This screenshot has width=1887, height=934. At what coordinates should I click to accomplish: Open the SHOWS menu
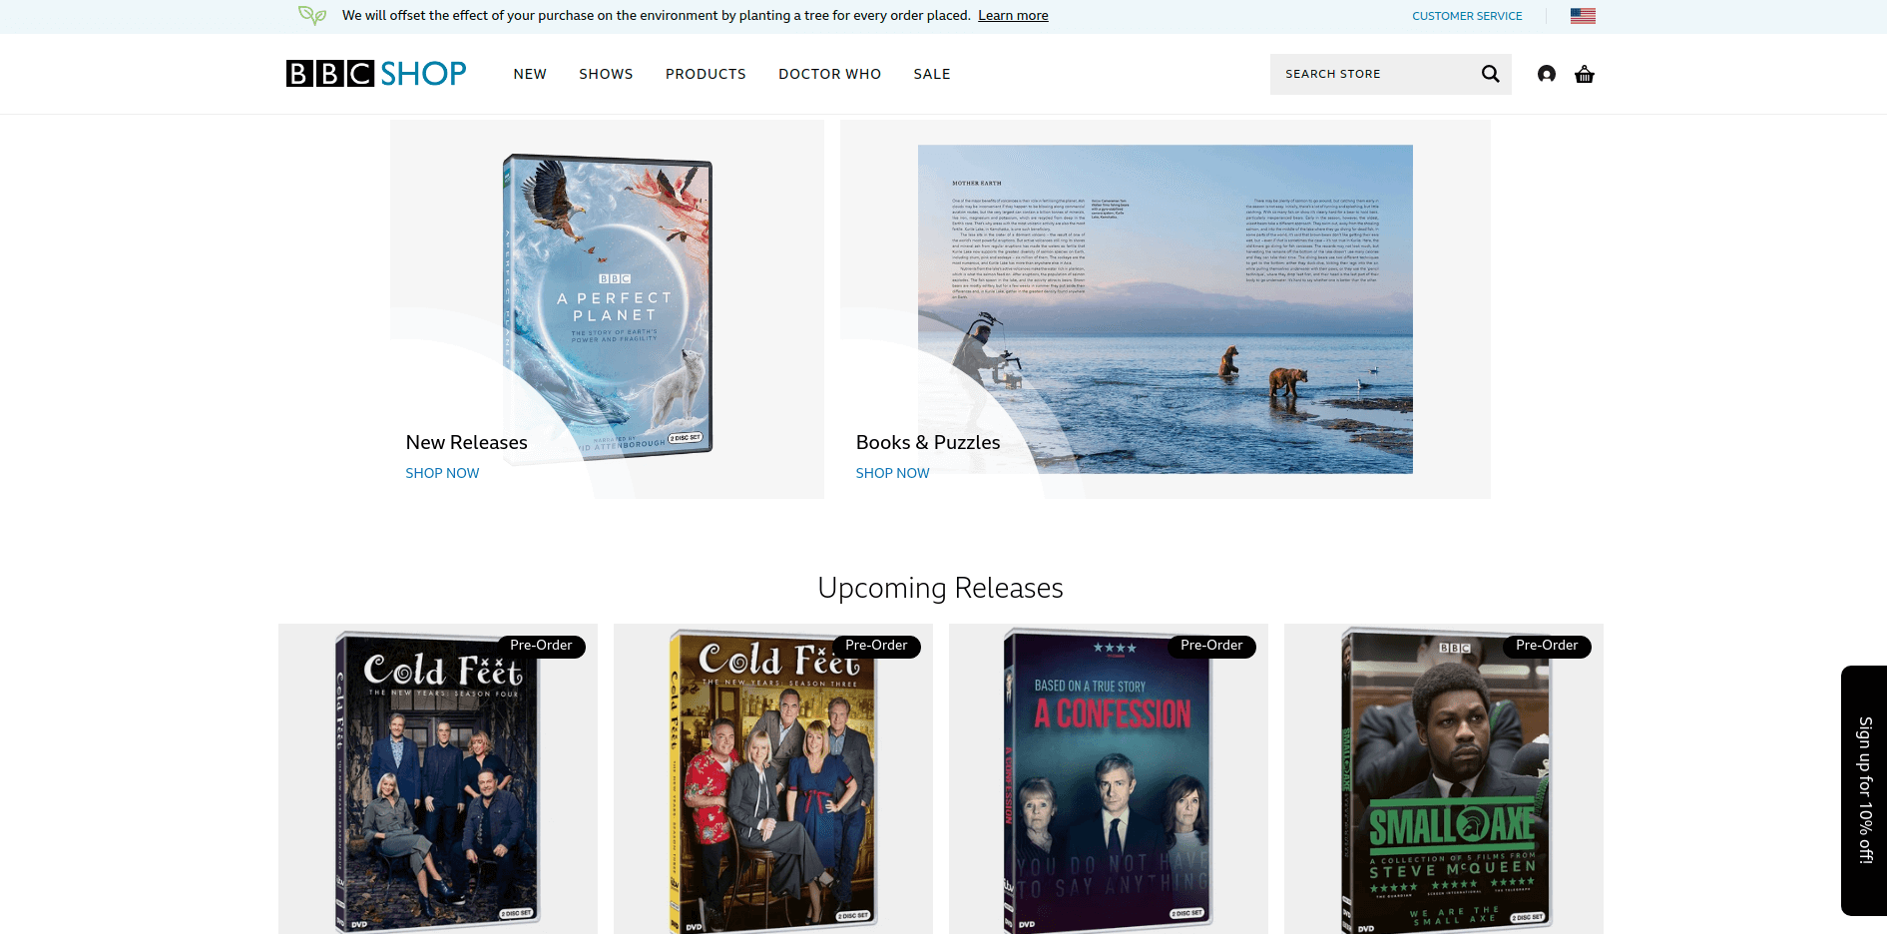point(606,74)
